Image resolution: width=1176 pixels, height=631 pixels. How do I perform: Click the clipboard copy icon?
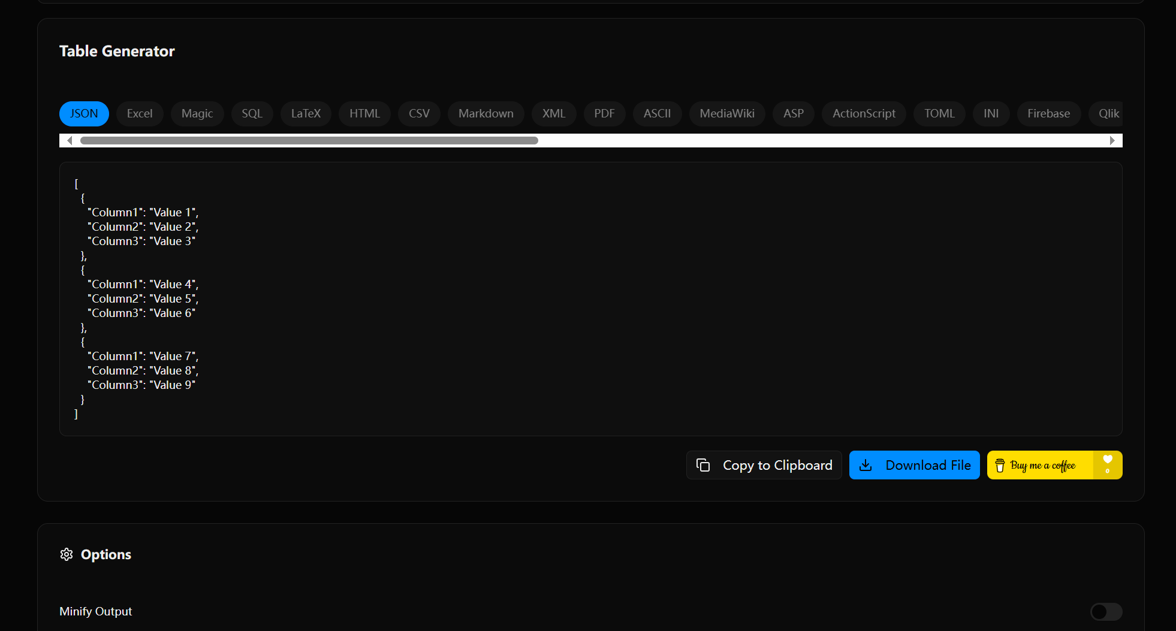point(703,465)
